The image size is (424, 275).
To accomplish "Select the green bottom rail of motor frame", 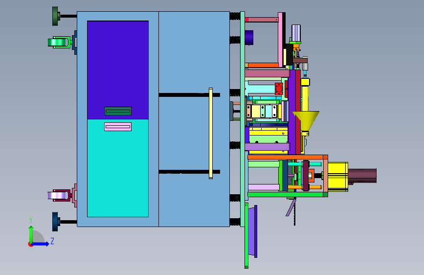I will [x=288, y=194].
